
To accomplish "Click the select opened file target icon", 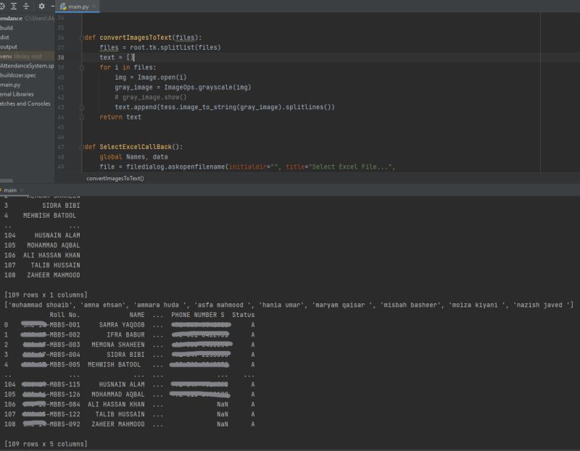I will pyautogui.click(x=2, y=7).
